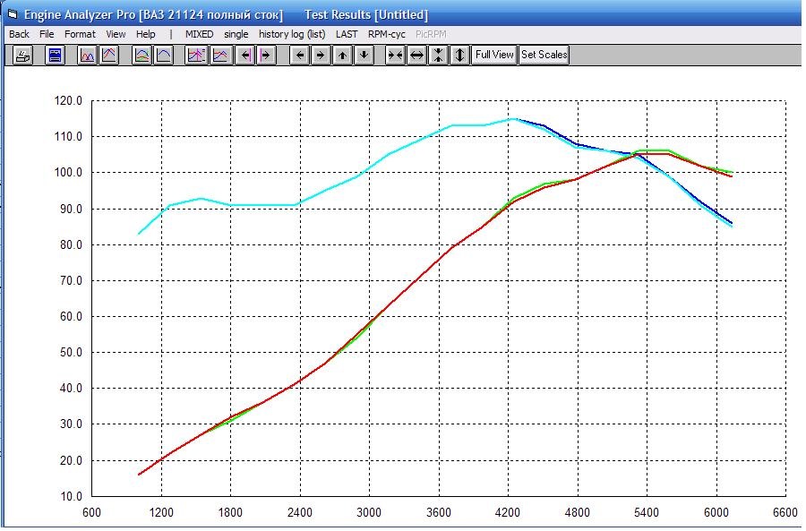
Task: Click the LAST menu item
Action: (x=347, y=34)
